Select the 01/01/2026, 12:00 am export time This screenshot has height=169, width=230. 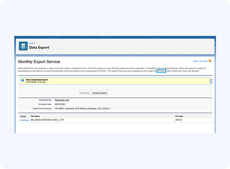pos(36,82)
